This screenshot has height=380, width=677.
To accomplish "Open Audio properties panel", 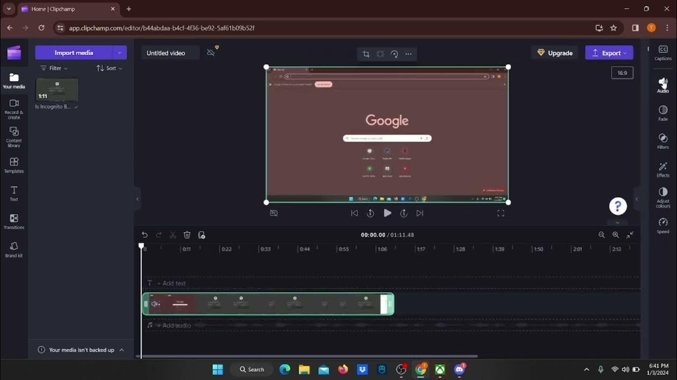I will click(x=663, y=85).
